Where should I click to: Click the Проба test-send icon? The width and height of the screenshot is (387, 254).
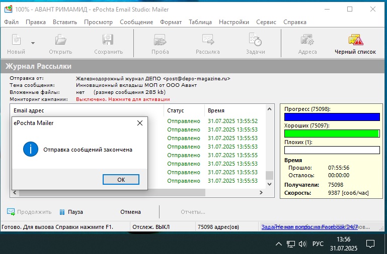coord(160,40)
